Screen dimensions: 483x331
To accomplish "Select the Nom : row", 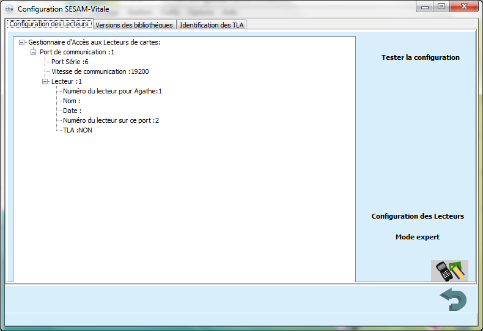I will [72, 101].
